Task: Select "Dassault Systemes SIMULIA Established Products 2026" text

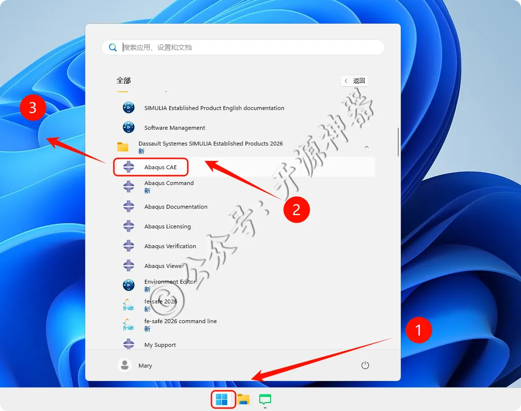Action: tap(210, 143)
